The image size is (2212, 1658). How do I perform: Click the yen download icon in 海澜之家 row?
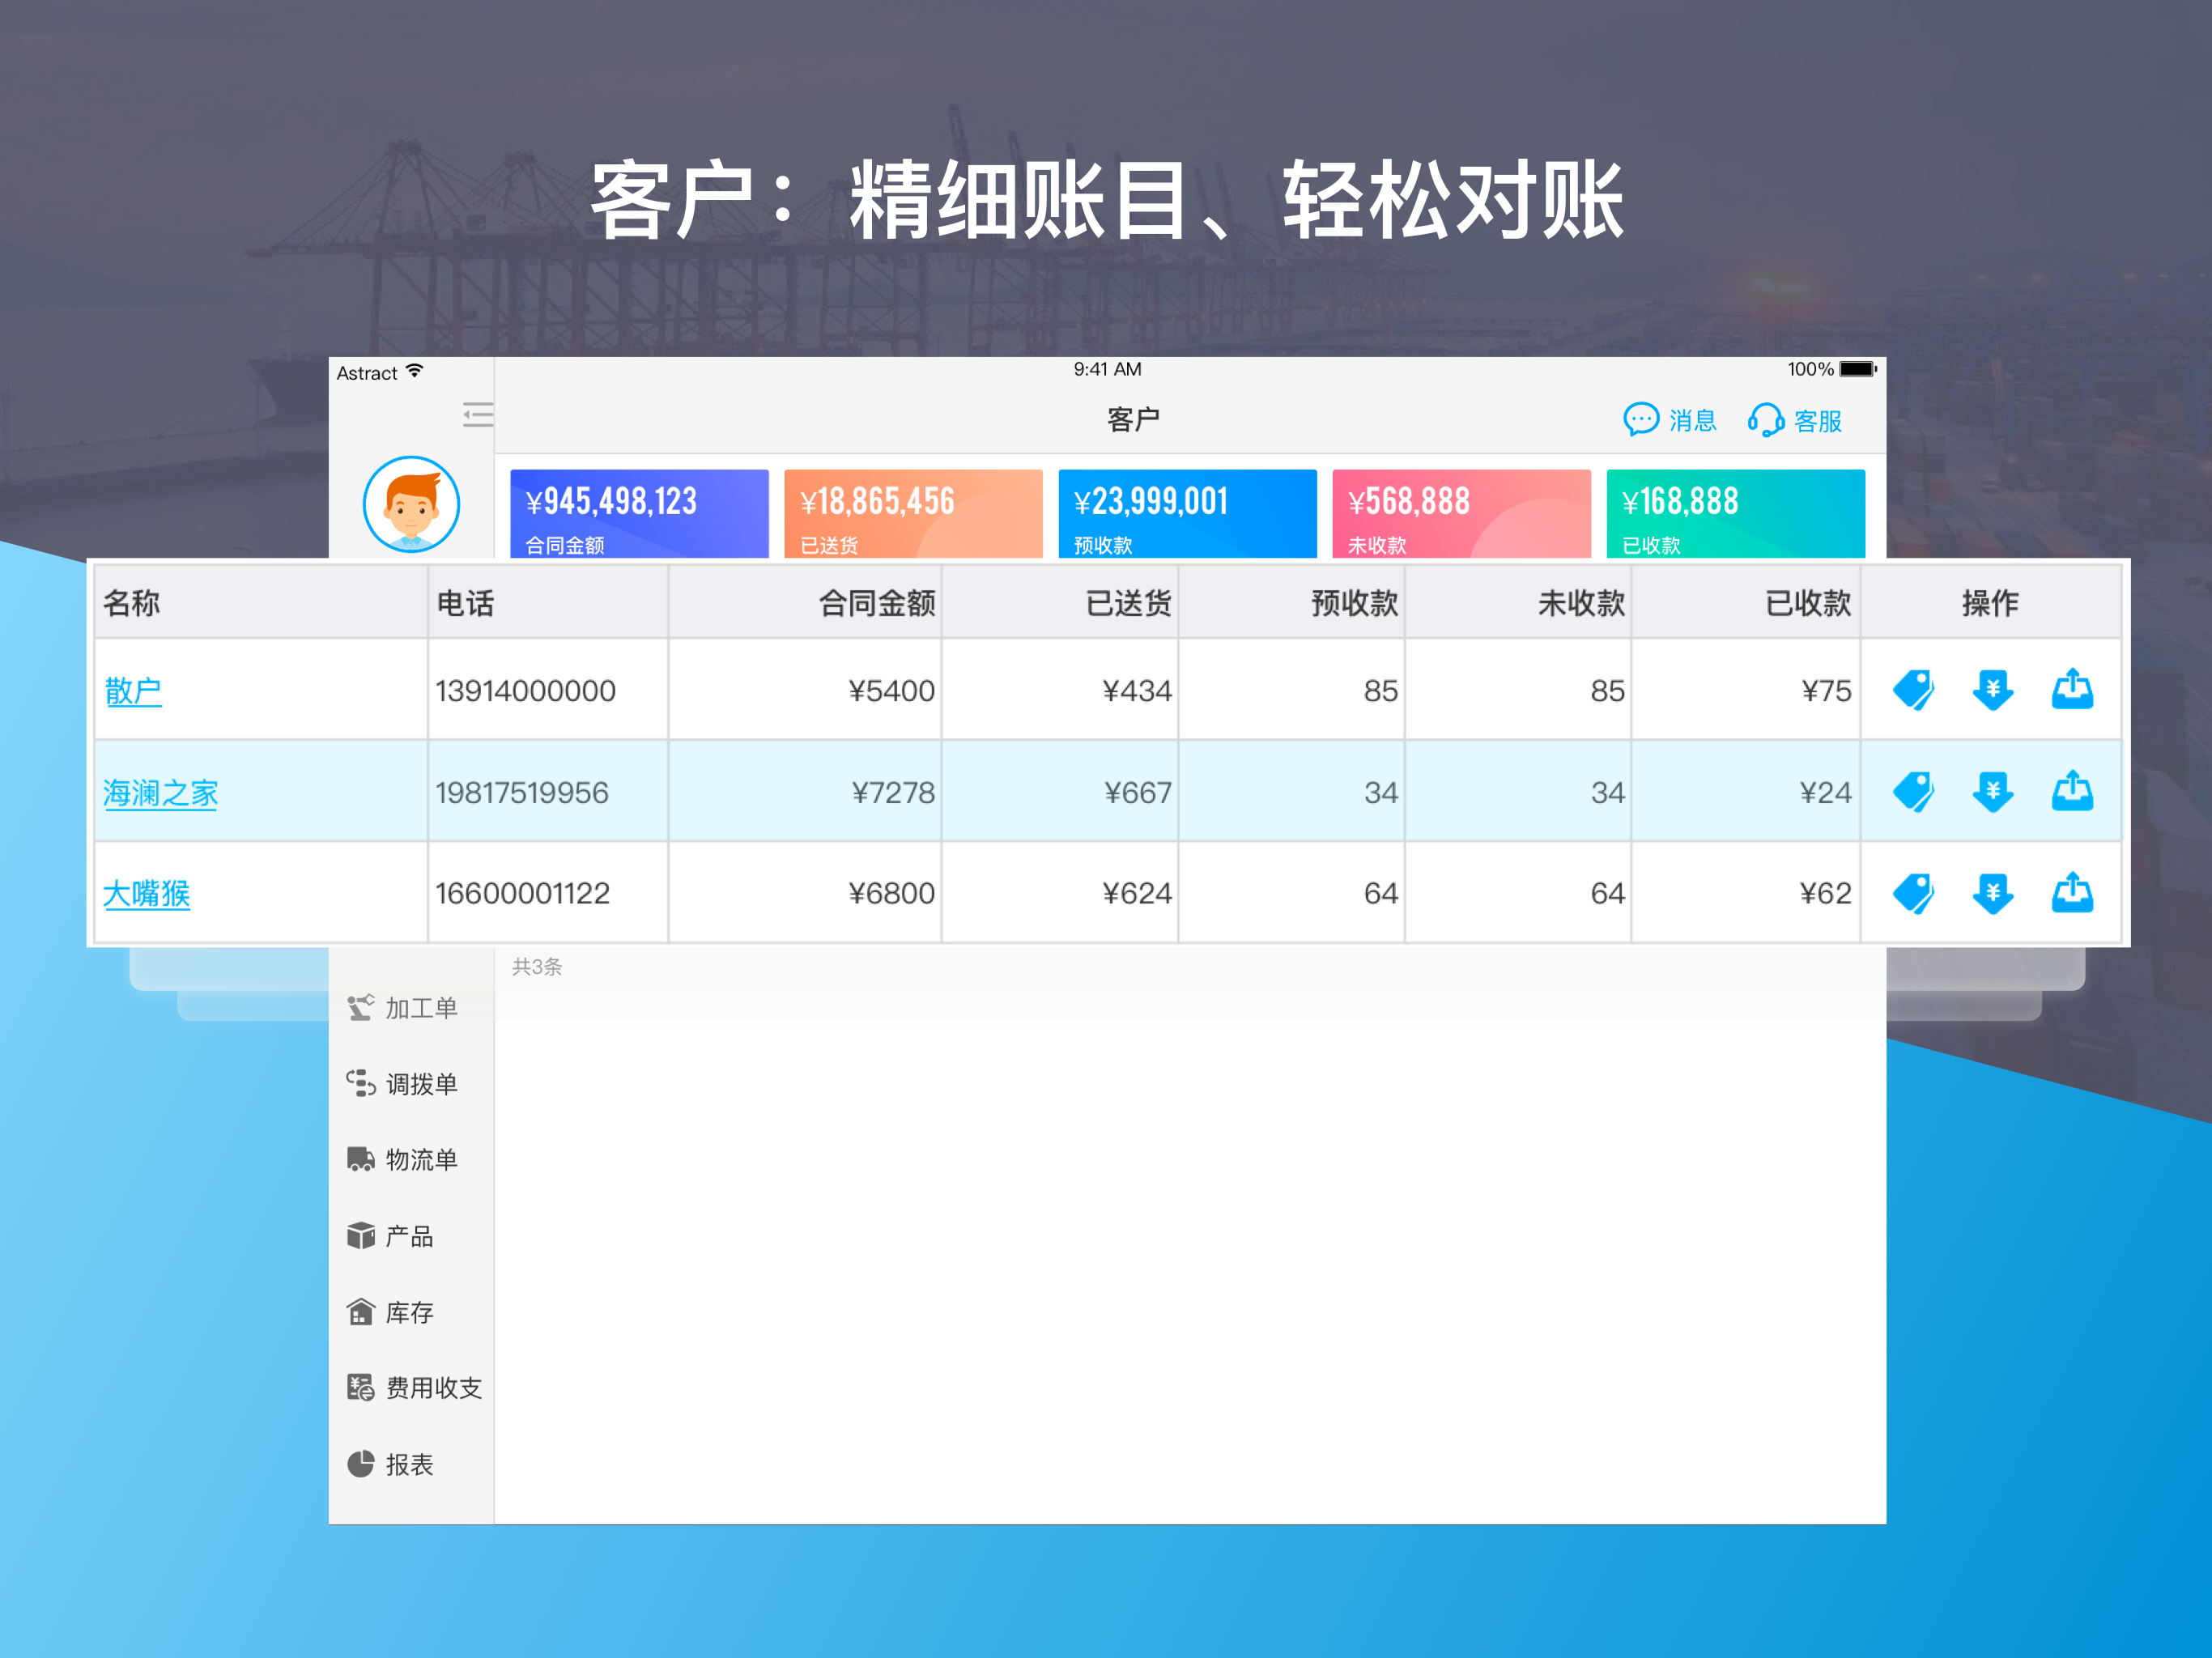point(1992,792)
